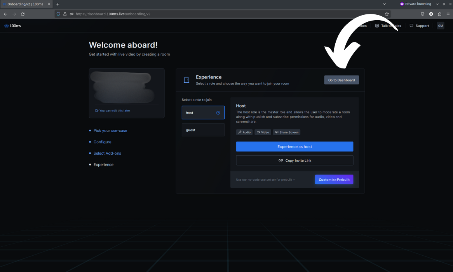453x272 pixels.
Task: Click the Experience as host button
Action: tap(294, 146)
